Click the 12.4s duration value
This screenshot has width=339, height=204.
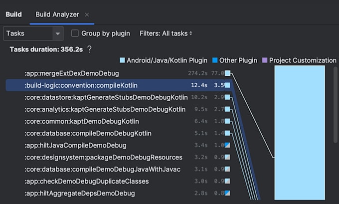click(199, 85)
